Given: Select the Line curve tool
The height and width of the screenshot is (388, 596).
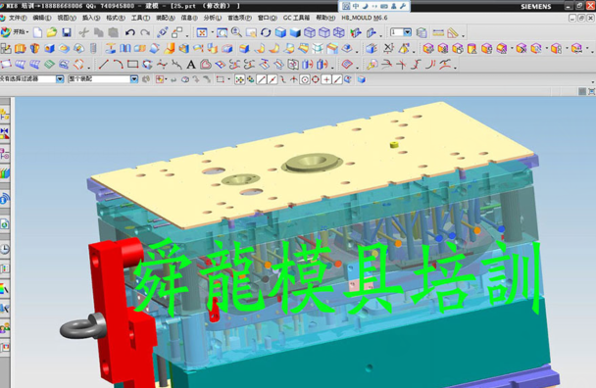Looking at the screenshot, I should click(103, 65).
